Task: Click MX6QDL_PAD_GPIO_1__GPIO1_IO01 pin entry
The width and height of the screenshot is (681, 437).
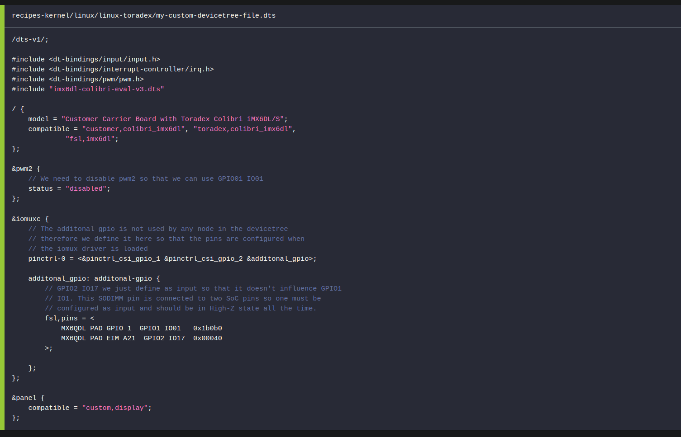Action: (x=121, y=329)
